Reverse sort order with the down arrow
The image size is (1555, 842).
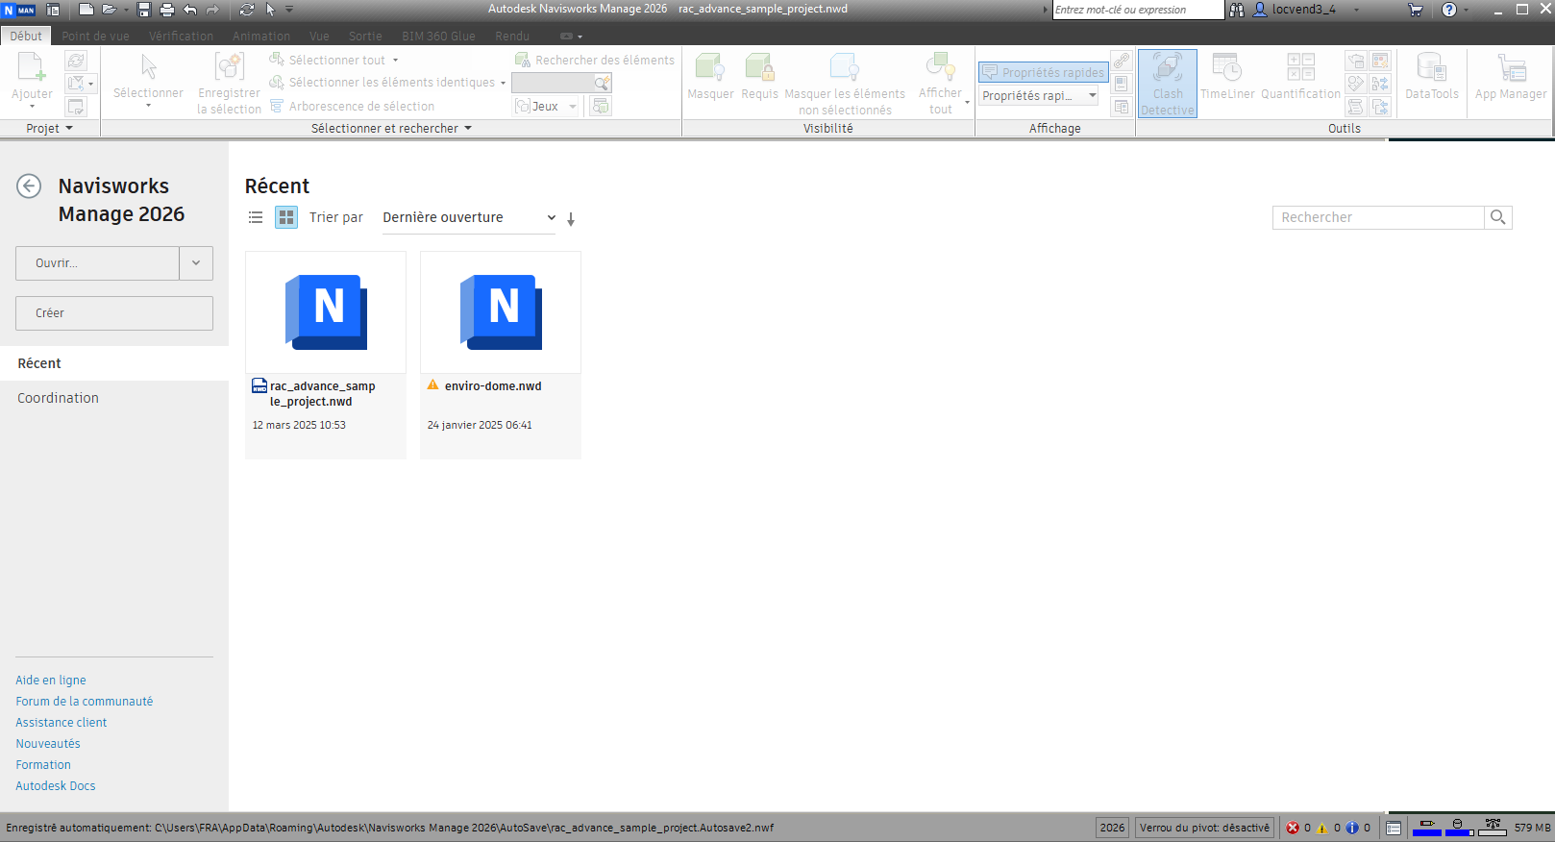point(571,219)
